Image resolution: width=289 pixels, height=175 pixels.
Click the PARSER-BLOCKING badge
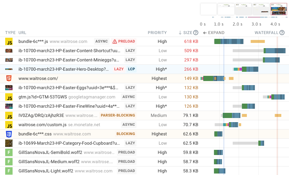point(118,115)
